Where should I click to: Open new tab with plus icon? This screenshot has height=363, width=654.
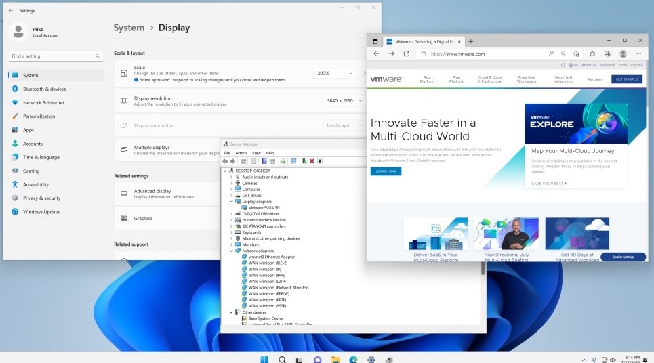(470, 41)
